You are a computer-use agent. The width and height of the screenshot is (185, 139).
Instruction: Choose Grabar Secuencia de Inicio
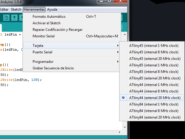point(71,68)
